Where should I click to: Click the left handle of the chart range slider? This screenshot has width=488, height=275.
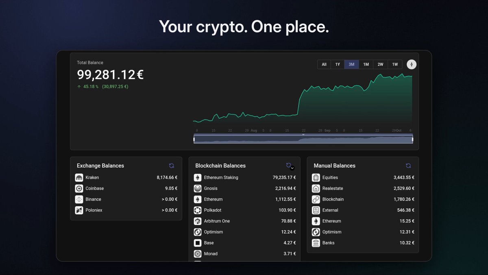[194, 140]
